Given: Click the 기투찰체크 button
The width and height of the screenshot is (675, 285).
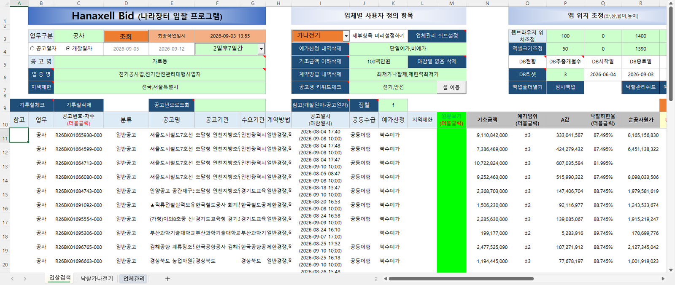Looking at the screenshot, I should pyautogui.click(x=32, y=105).
